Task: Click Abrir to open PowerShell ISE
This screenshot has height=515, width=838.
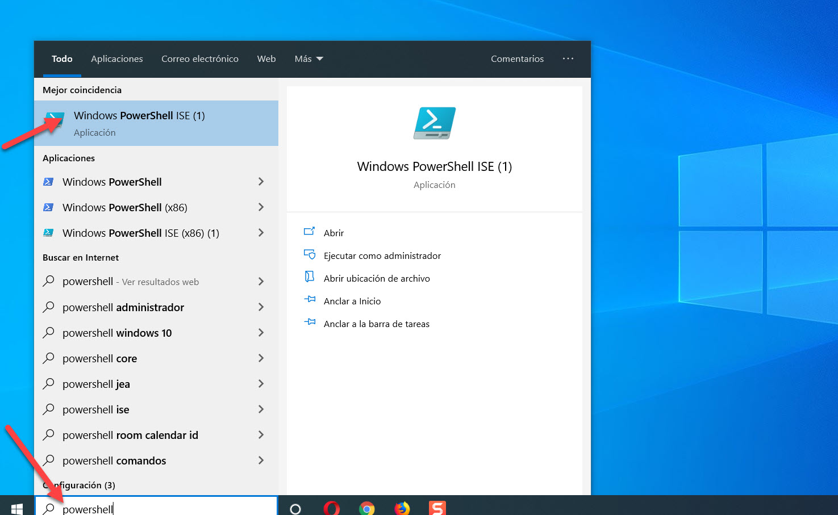Action: coord(333,233)
